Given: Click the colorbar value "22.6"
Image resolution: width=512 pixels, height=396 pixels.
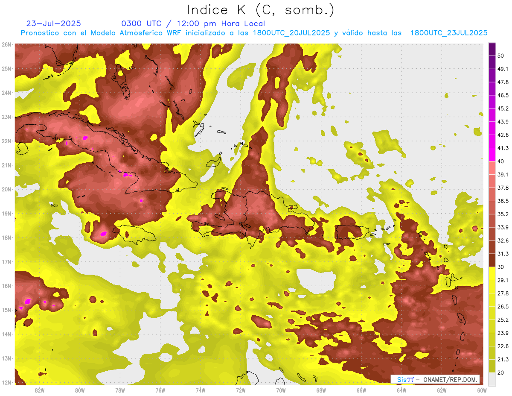Looking at the screenshot, I should [503, 346].
